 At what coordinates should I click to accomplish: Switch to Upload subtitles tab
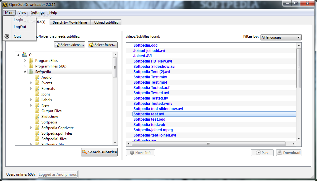pos(106,22)
